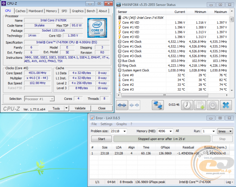The image size is (236, 187).
Task: Click Bus Clock sensor icon
Action: (x=119, y=61)
